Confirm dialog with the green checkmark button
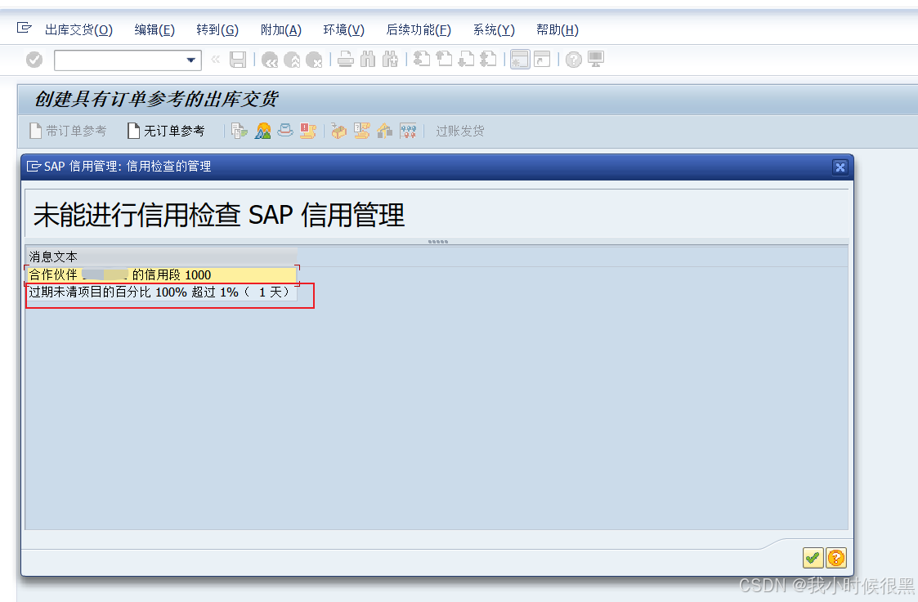Viewport: 918px width, 602px height. [813, 558]
